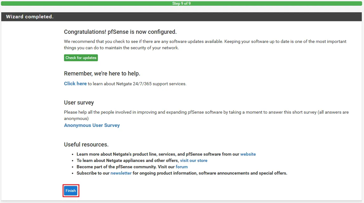Open the Click here support link

(75, 84)
